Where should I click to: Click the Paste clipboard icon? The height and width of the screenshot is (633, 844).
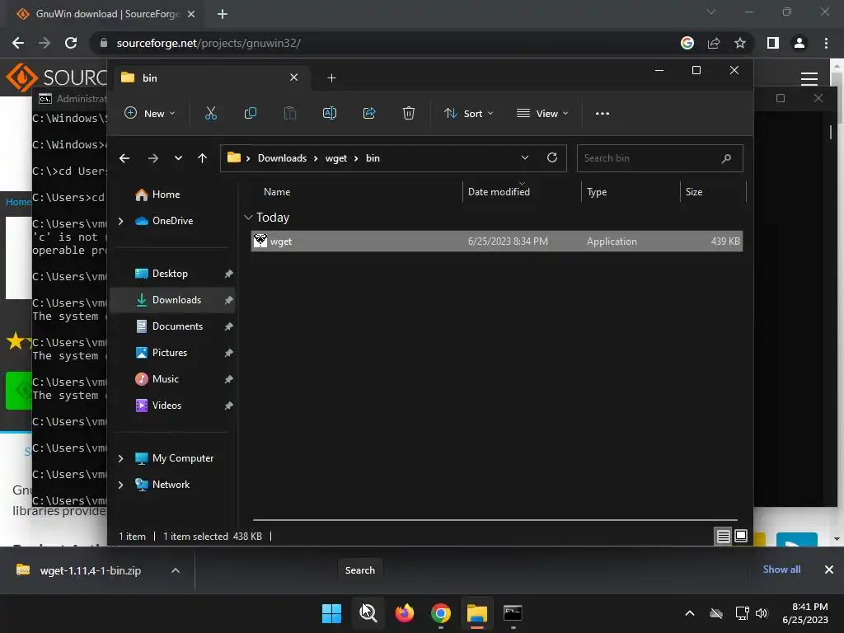click(290, 113)
